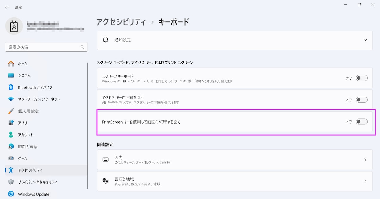Screen dimensions: 380x199
Task: Restore the settings window size
Action: pos(359,5)
